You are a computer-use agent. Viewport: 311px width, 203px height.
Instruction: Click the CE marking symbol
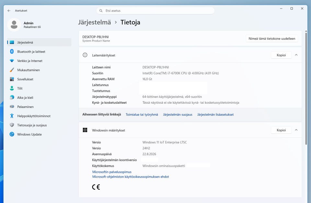[x=96, y=187]
